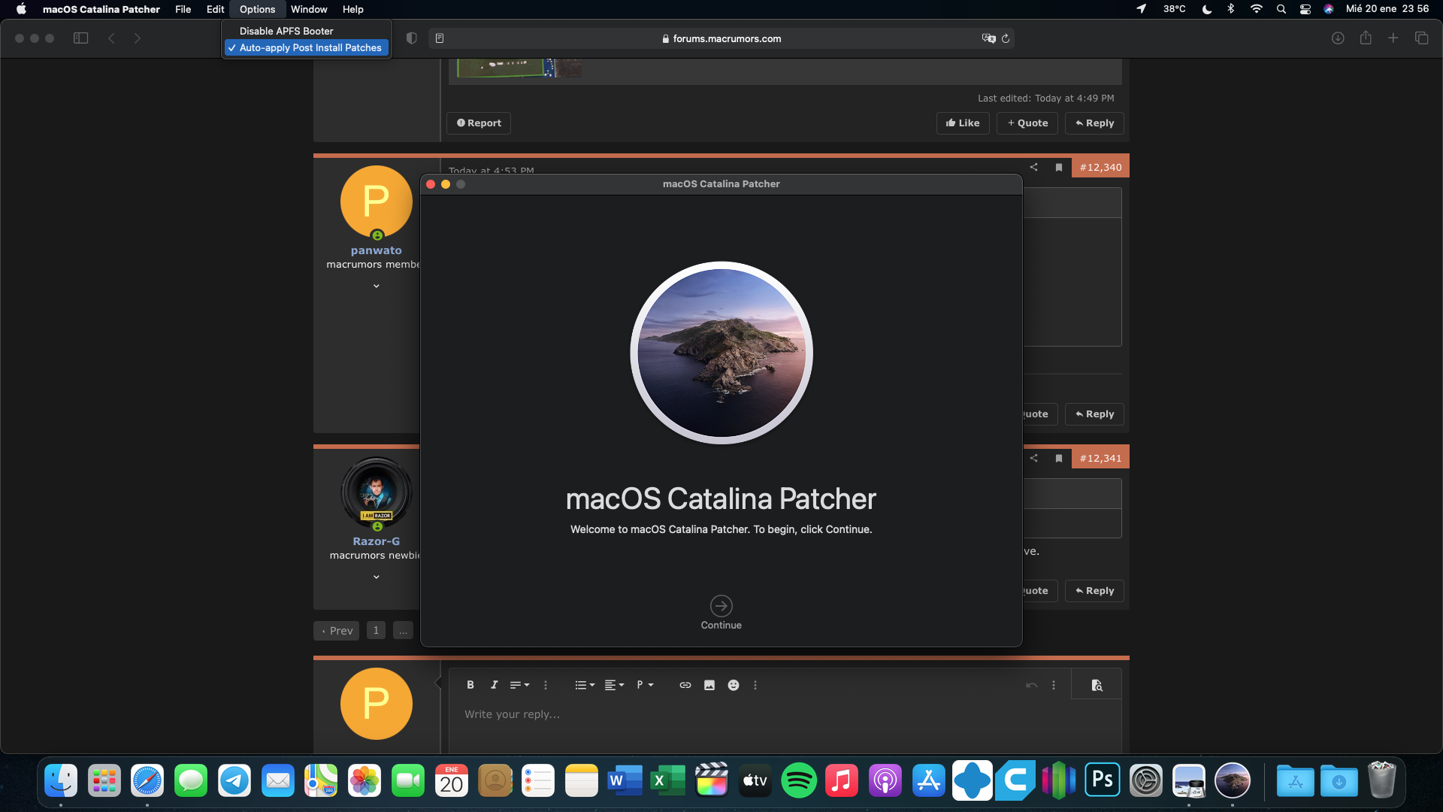Reply to the post edited at 4:49 PM
Viewport: 1443px width, 812px height.
[1094, 123]
